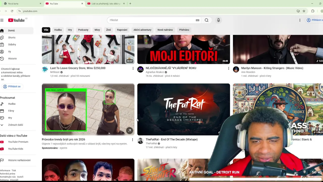Click TheFatRat channel name
The image size is (323, 182).
(x=151, y=144)
